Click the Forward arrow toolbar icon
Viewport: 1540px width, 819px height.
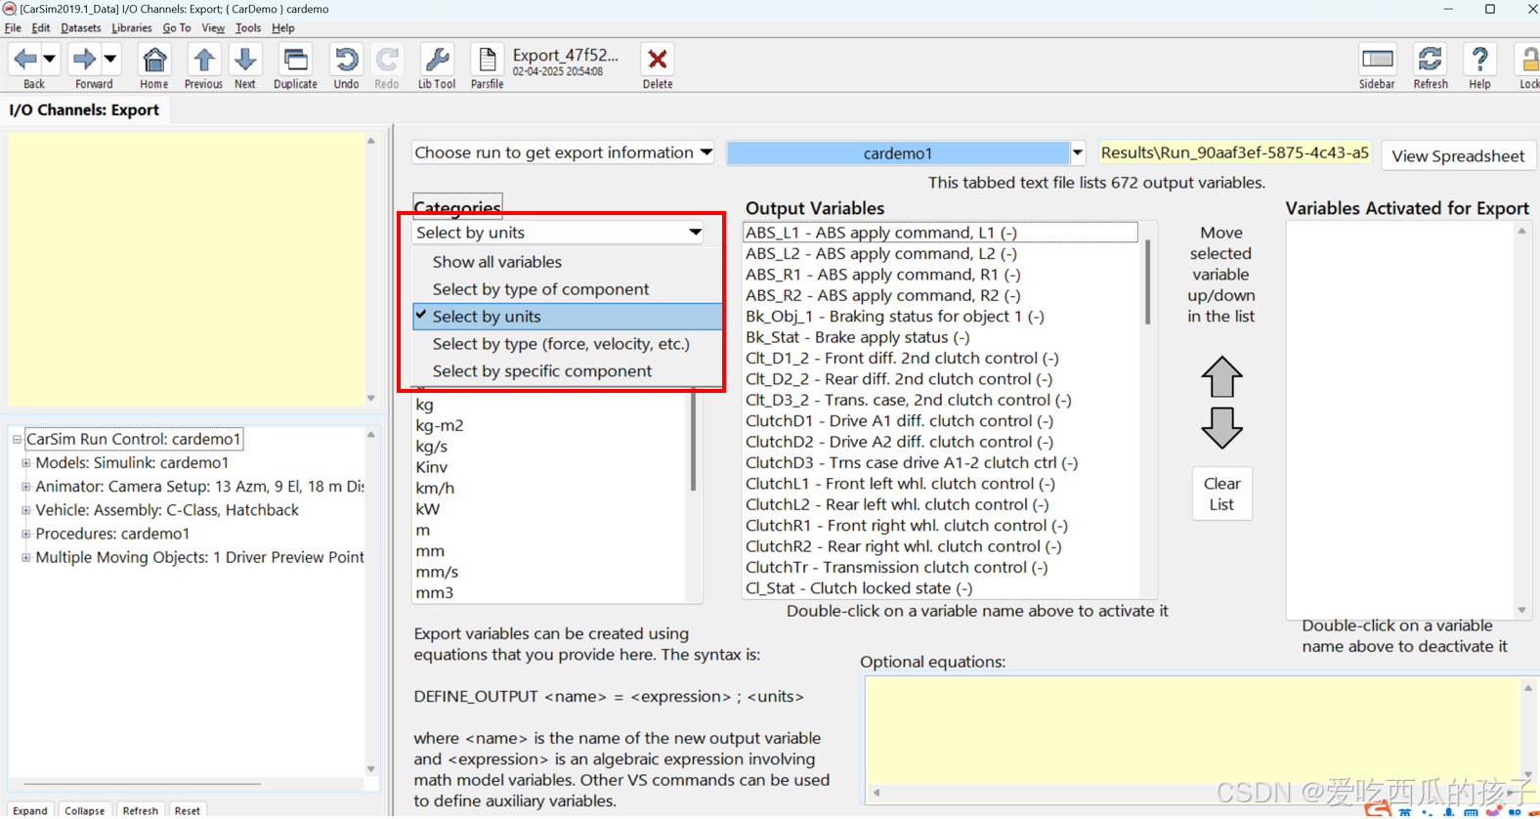[x=85, y=60]
